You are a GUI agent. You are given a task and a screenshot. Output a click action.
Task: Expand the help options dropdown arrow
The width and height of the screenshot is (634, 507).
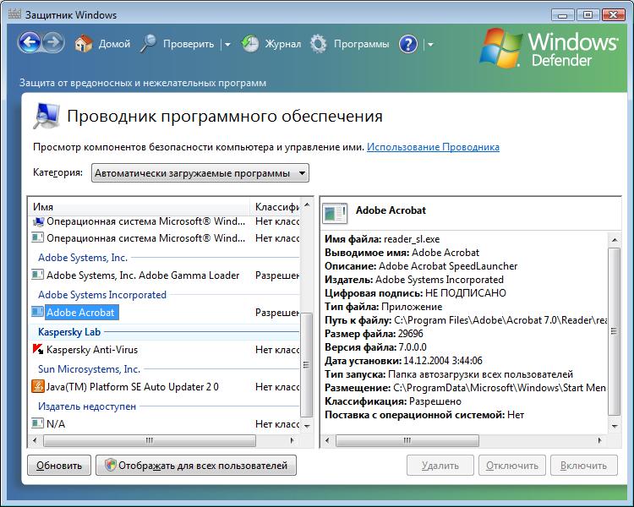[x=430, y=45]
